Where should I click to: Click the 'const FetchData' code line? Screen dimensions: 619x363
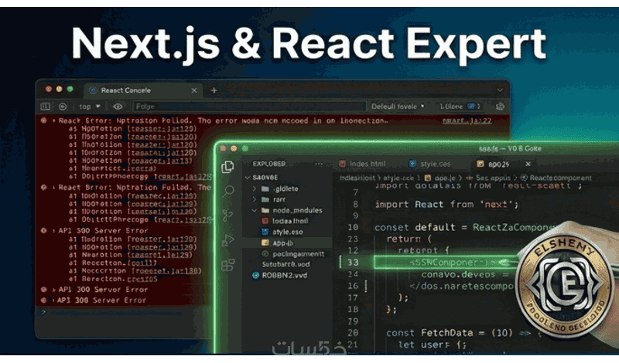(463, 333)
